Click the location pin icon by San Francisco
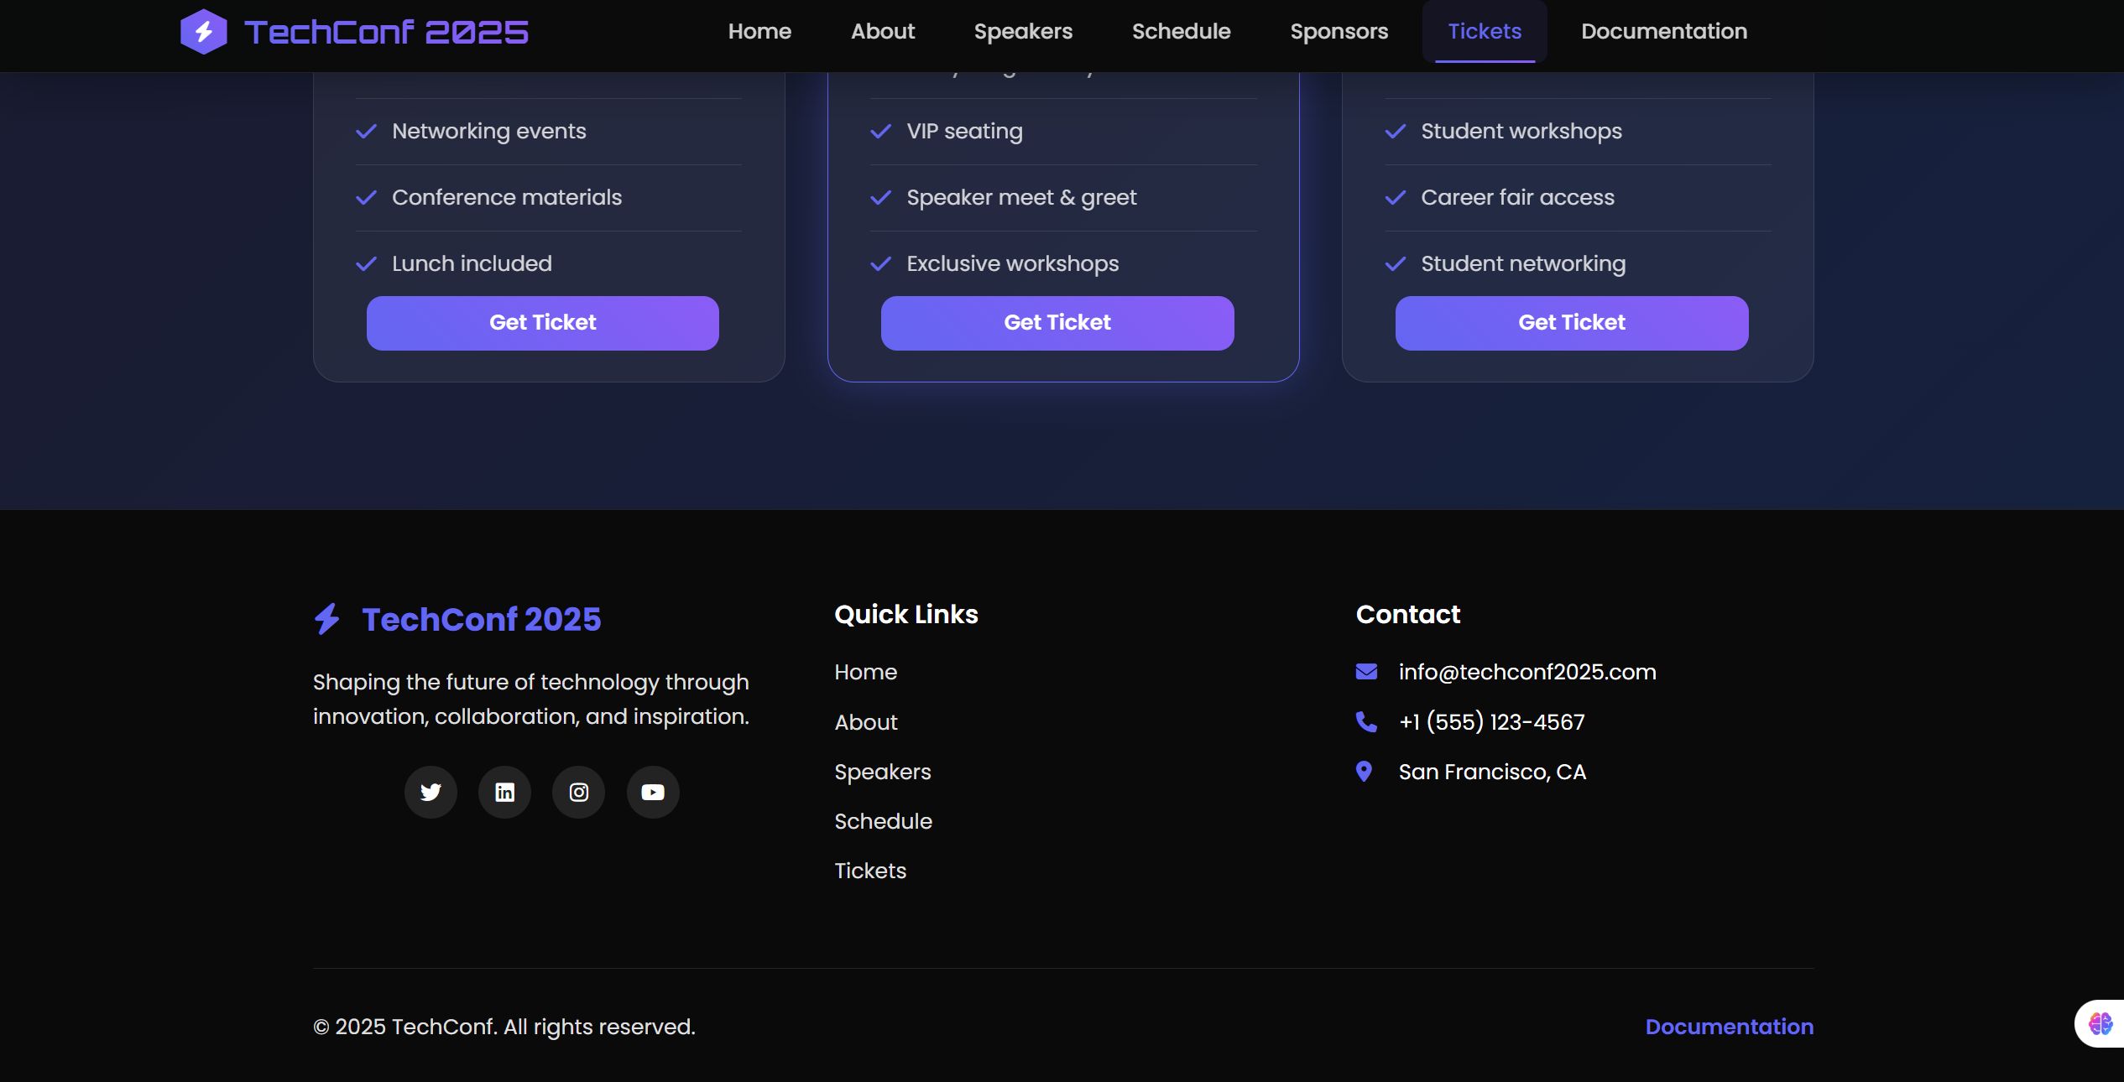This screenshot has height=1082, width=2124. [x=1365, y=772]
